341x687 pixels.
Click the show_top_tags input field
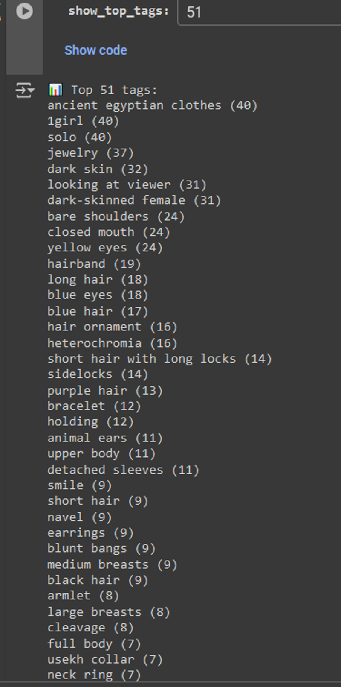[x=259, y=12]
